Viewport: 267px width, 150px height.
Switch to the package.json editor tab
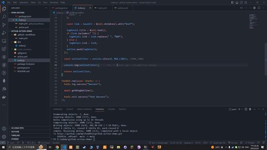(61, 8)
